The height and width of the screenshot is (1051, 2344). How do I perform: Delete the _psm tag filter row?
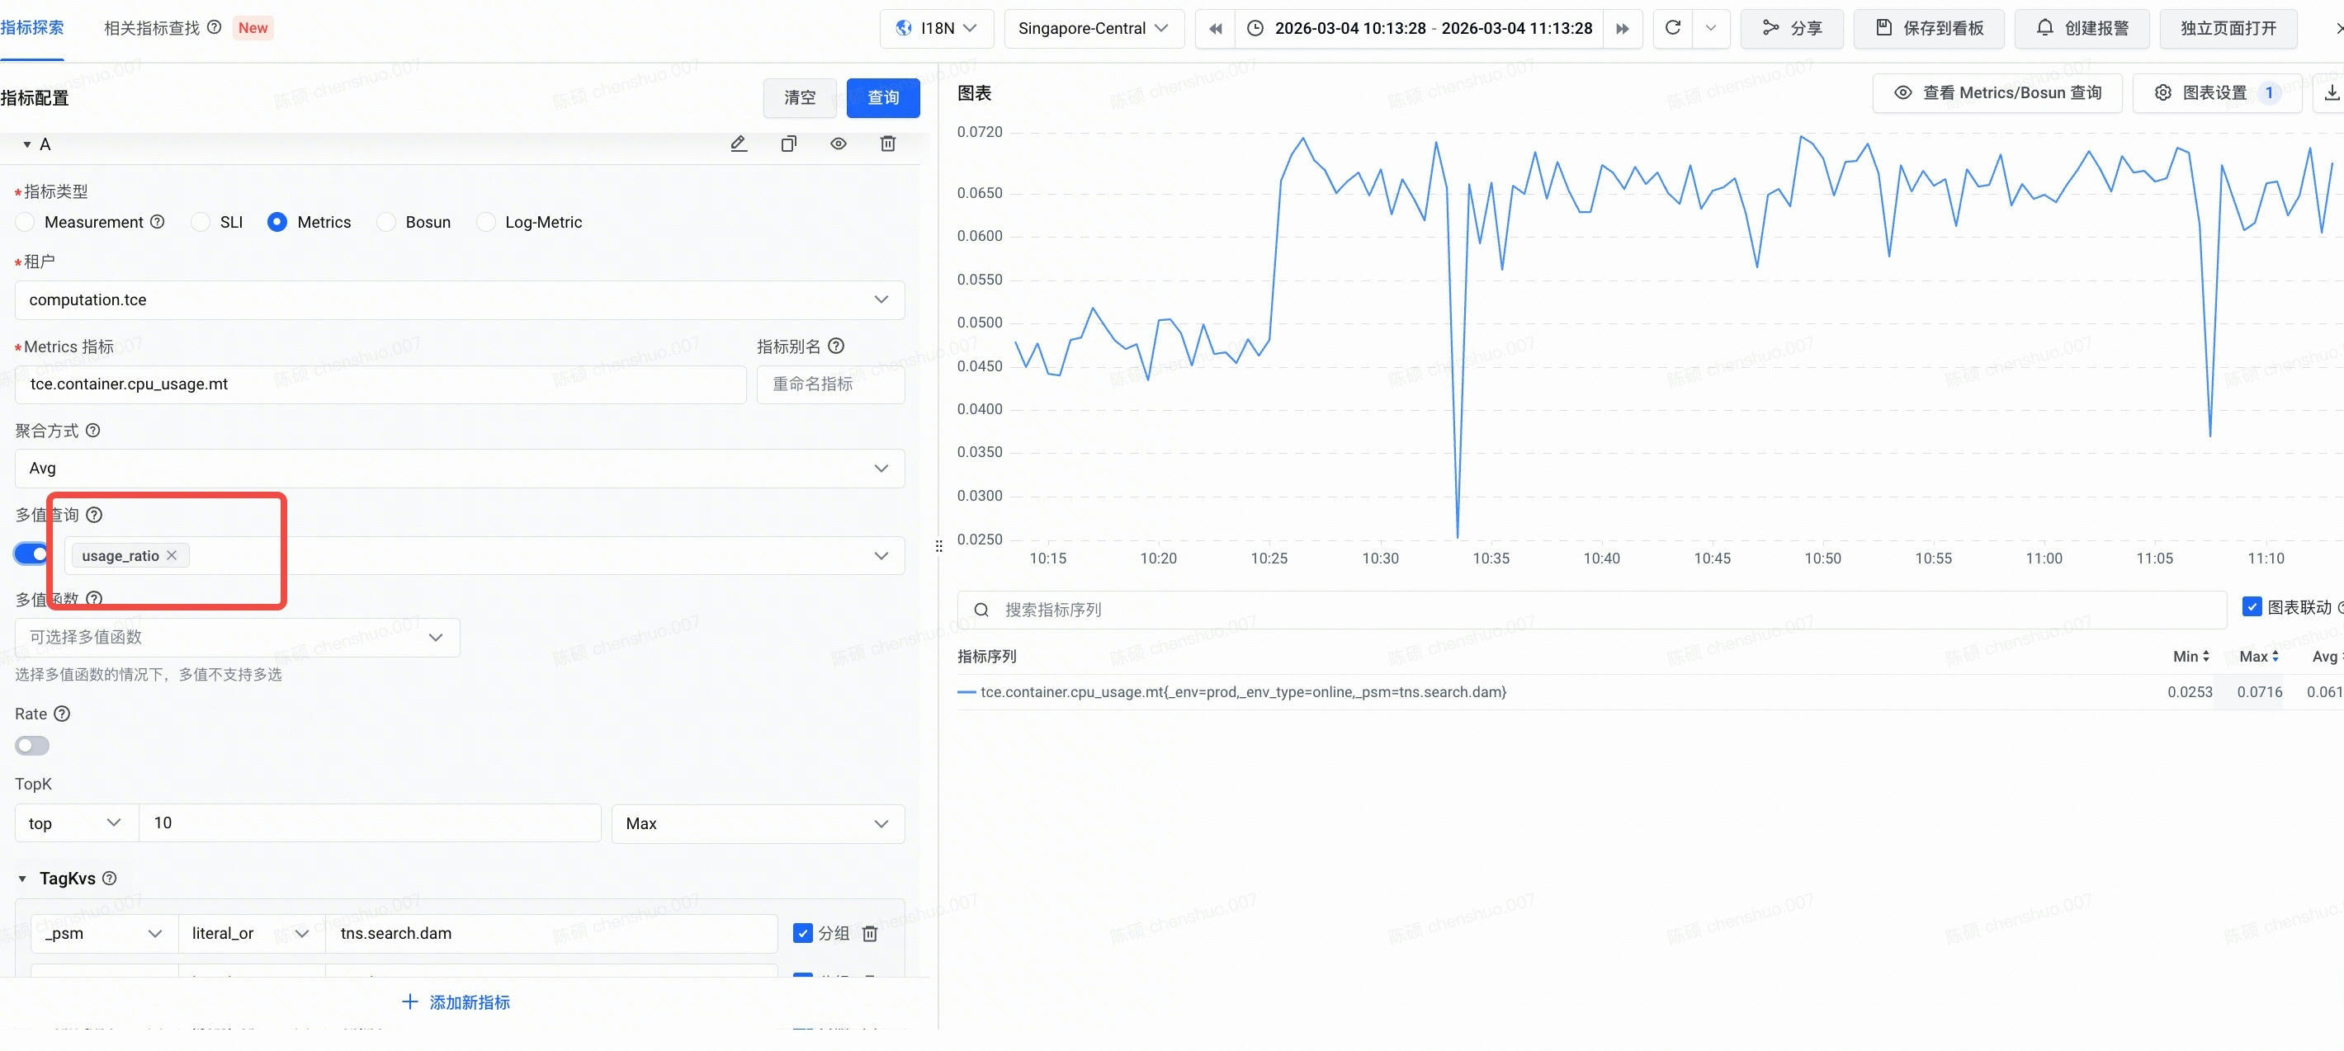click(x=870, y=934)
